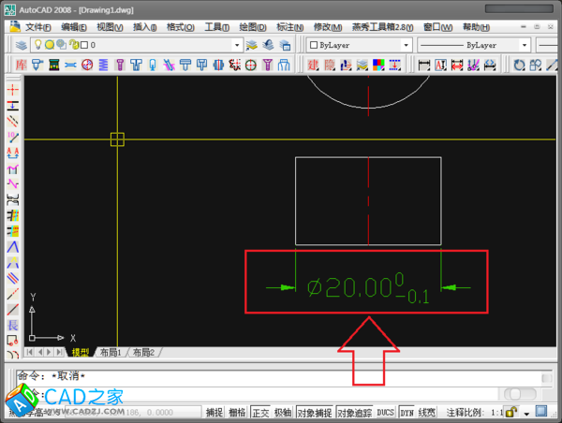
Task: Open the ByLayer color dropdown
Action: (407, 45)
